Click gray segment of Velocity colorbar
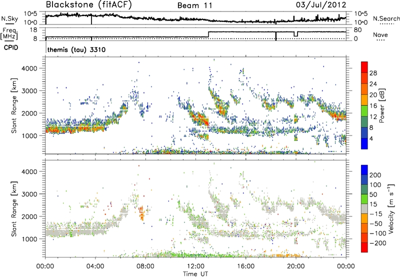400x277 pixels. click(364, 209)
